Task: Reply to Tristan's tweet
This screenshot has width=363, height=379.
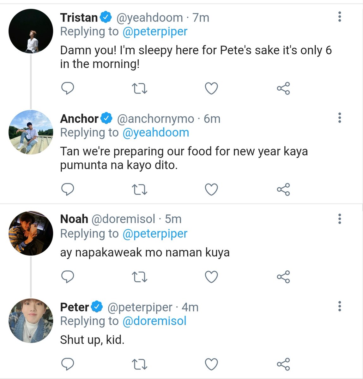Action: [67, 88]
